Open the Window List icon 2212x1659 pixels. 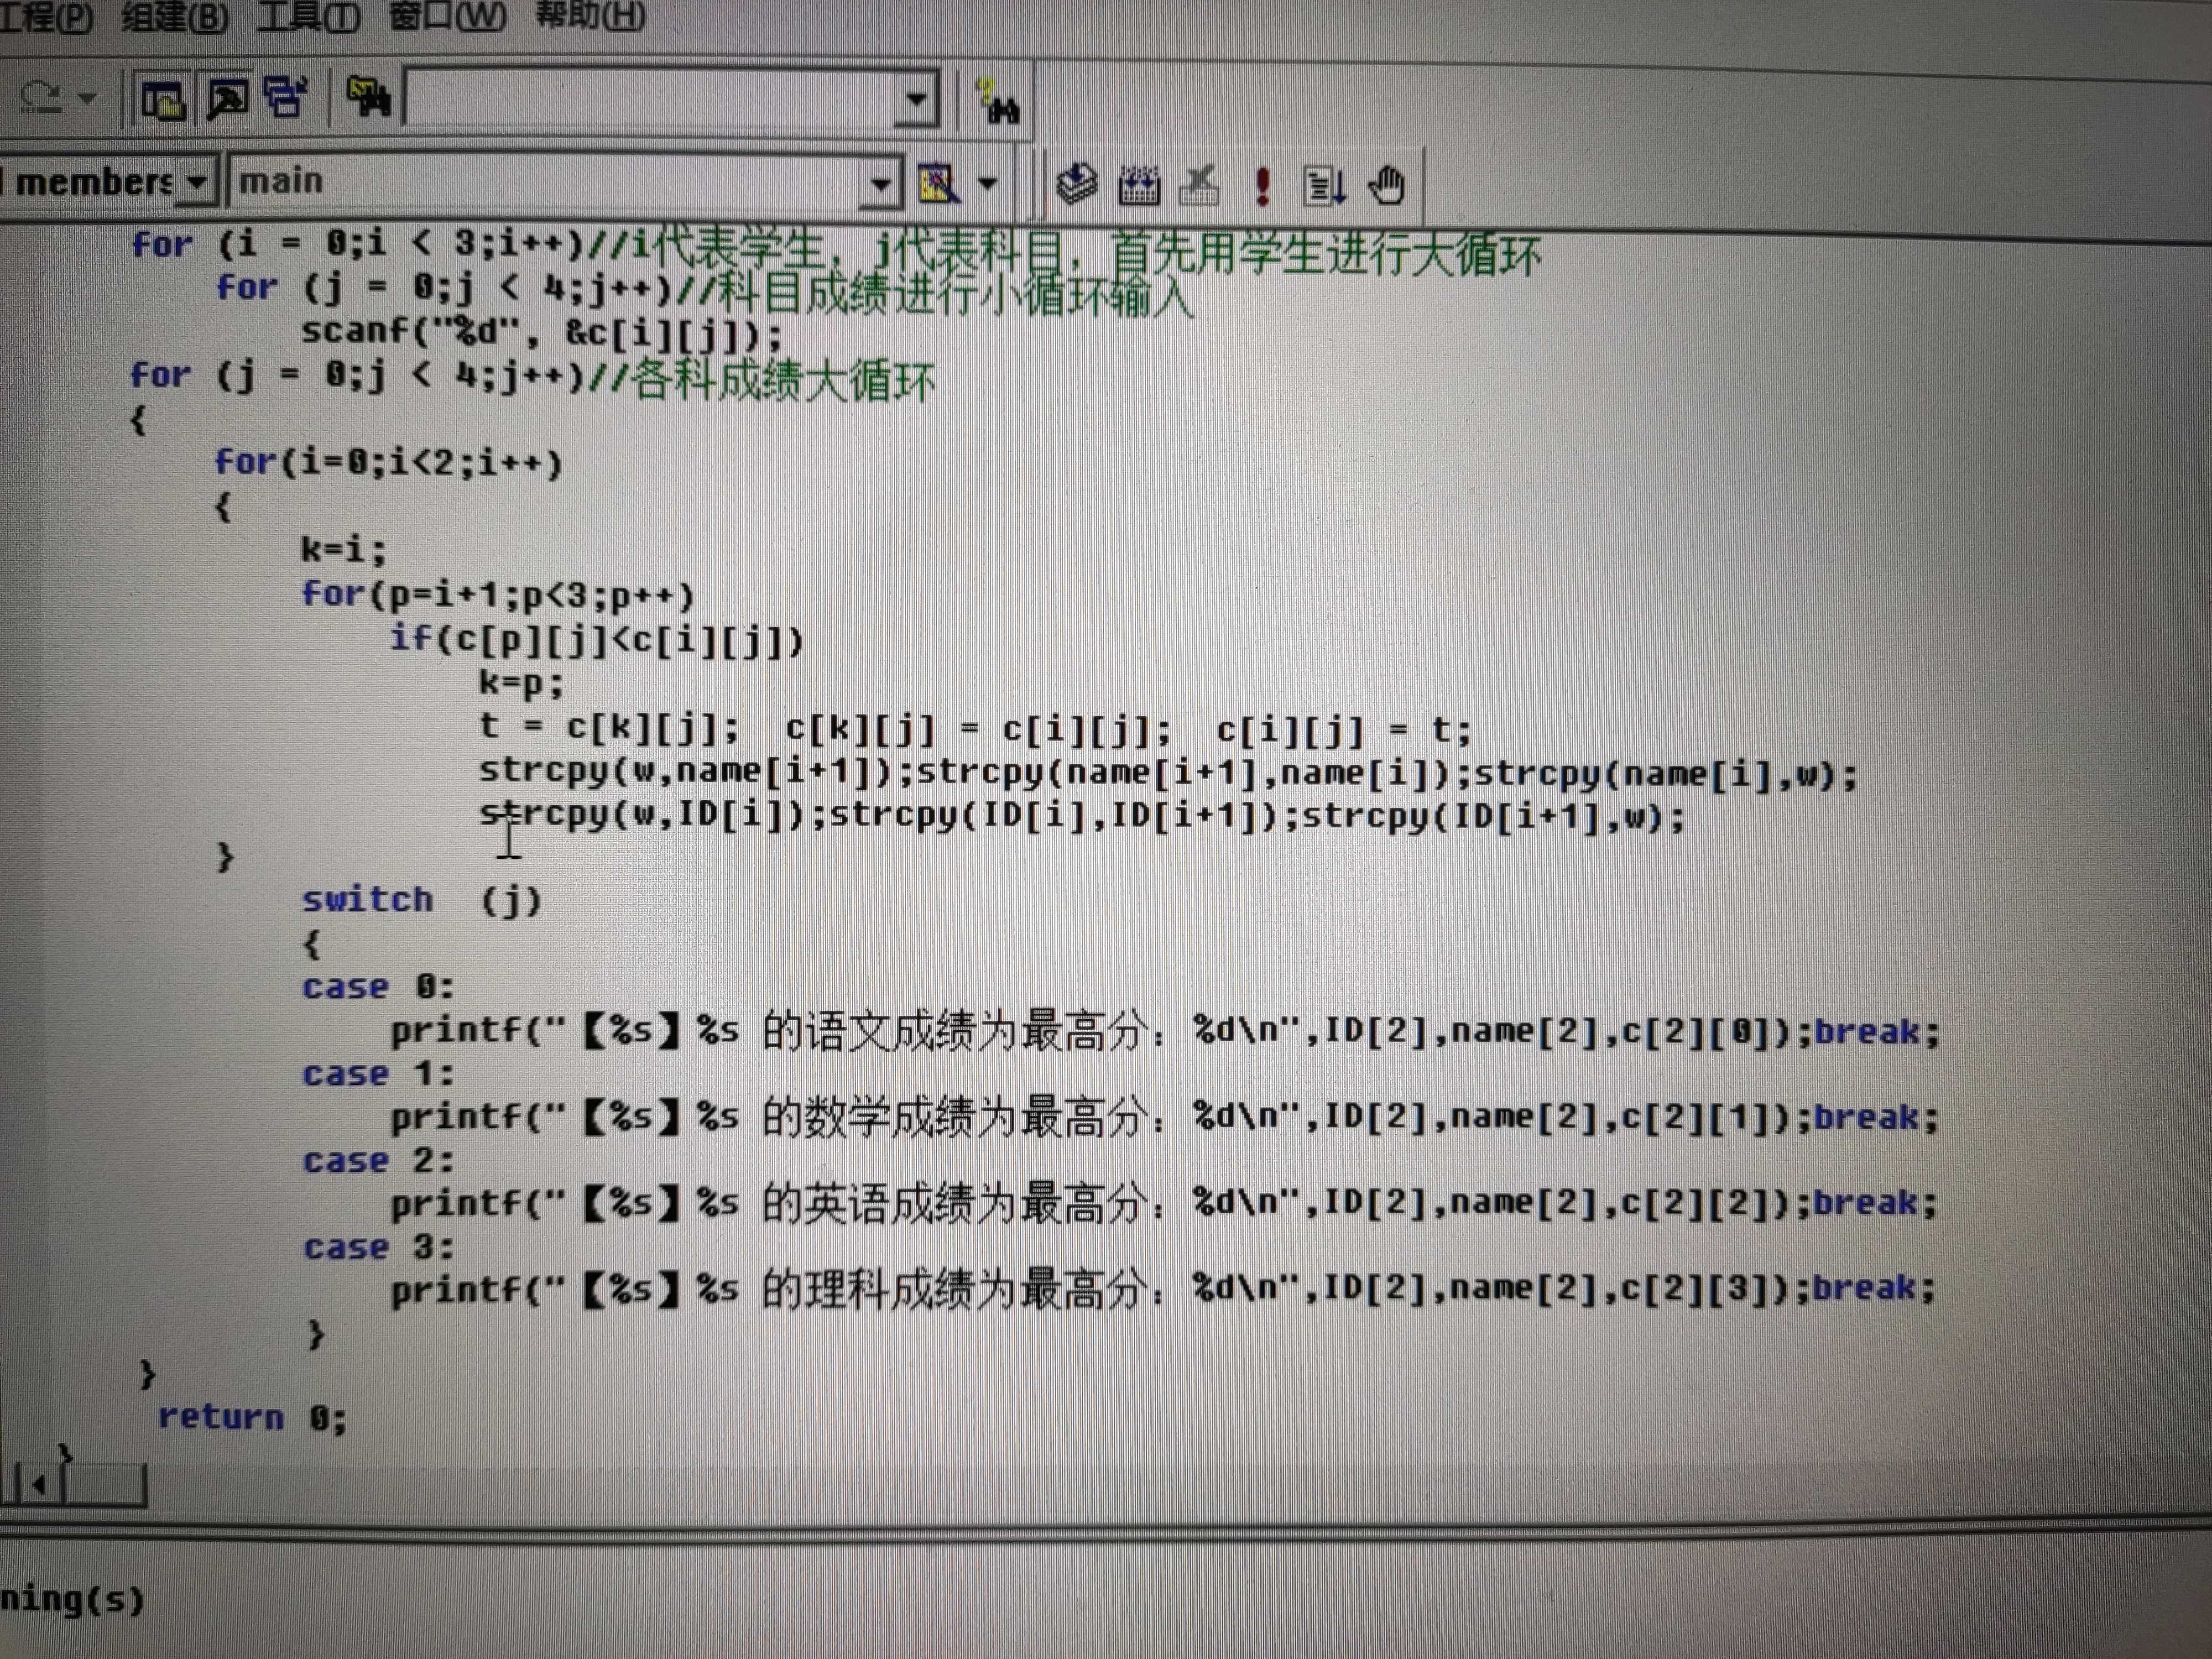point(287,98)
